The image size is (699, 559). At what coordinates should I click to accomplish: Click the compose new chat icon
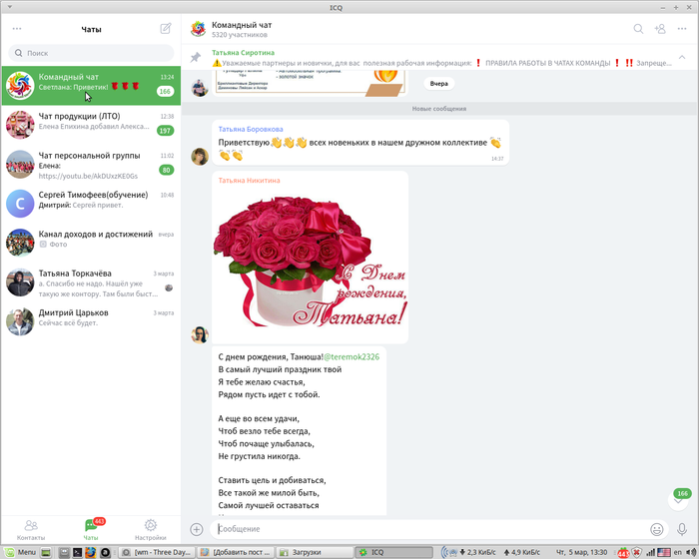click(166, 29)
